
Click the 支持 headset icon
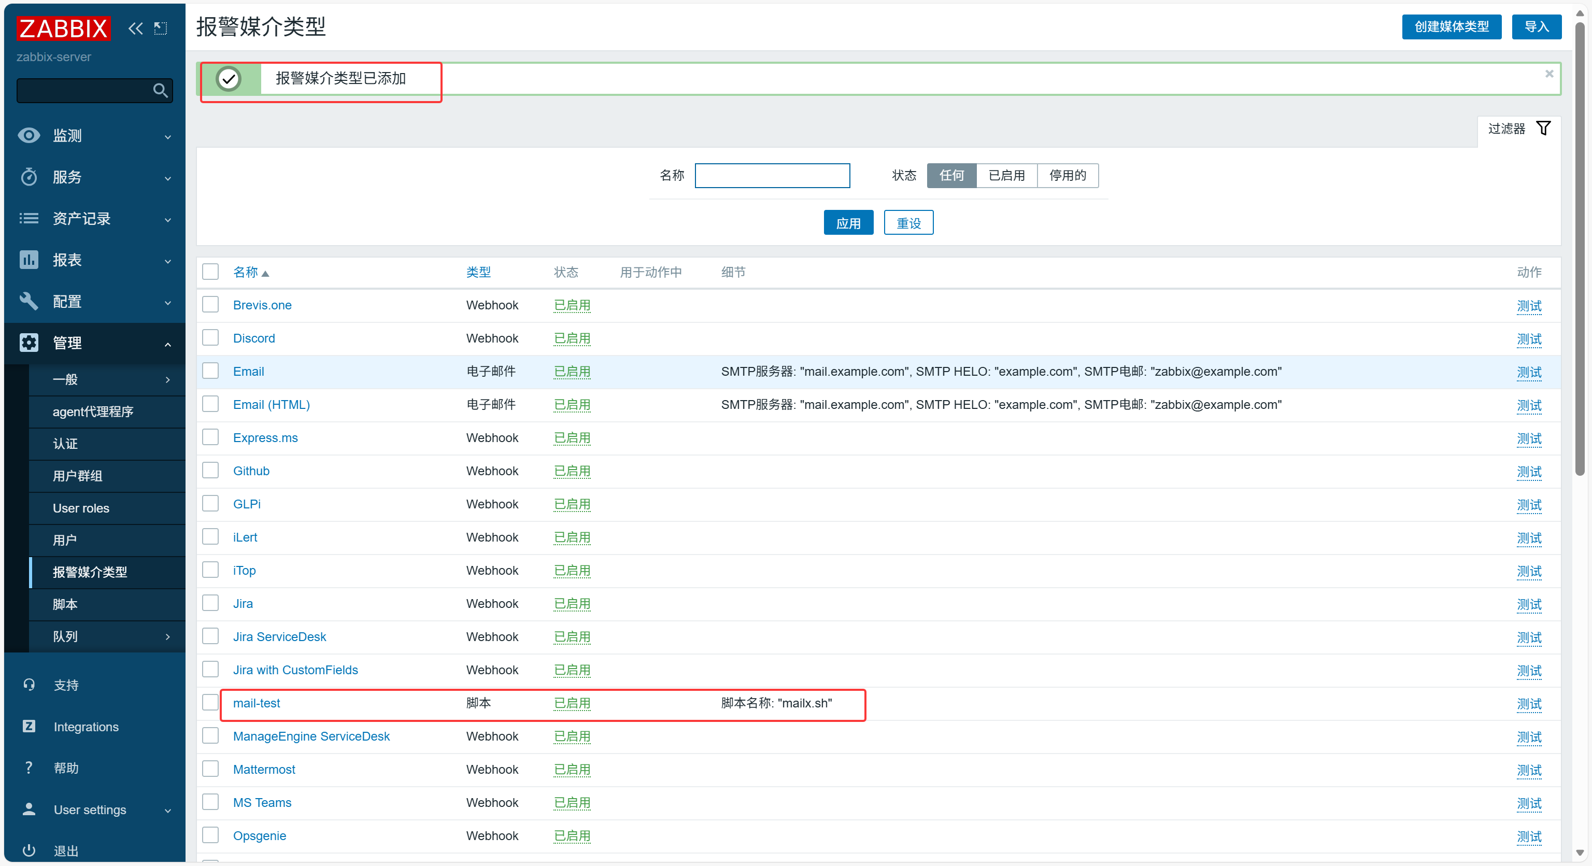click(x=29, y=685)
